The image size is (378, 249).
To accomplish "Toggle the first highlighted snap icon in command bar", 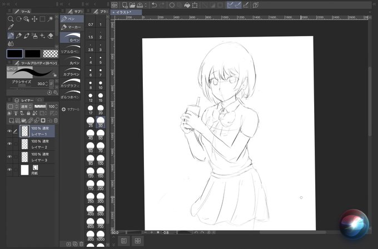I will [x=231, y=5].
